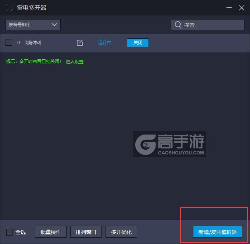Tick the checkbox for emulator 0 爬塔冲刺
This screenshot has height=244, width=250.
tap(9, 42)
